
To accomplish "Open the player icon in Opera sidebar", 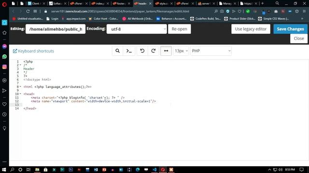I will point(4,80).
